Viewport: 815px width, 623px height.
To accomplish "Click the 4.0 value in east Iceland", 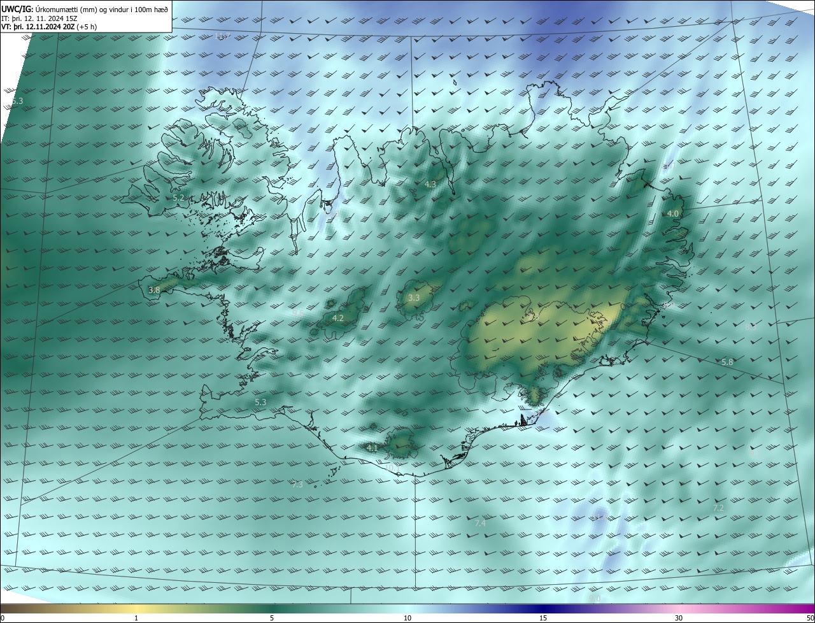I will [673, 213].
